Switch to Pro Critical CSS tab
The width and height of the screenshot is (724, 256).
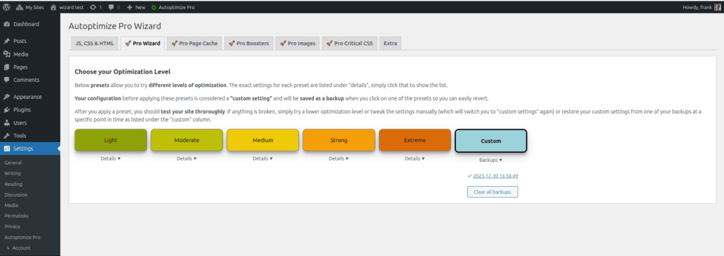349,43
